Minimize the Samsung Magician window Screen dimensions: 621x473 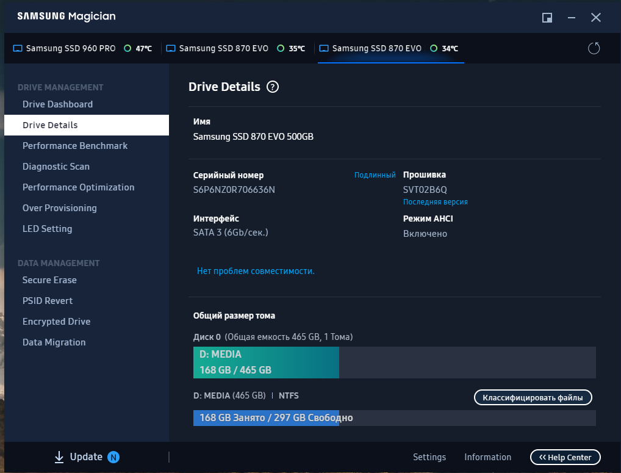pyautogui.click(x=571, y=18)
